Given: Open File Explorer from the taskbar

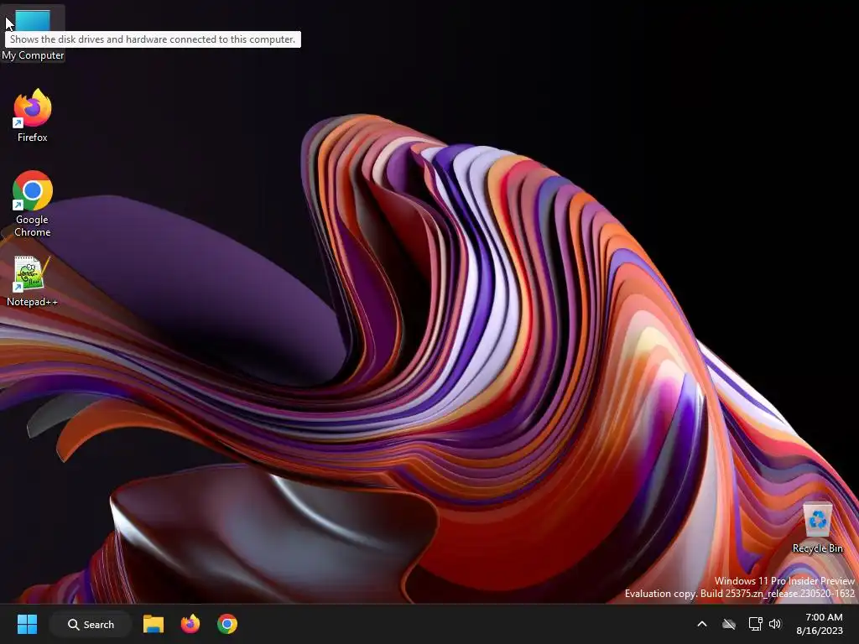Looking at the screenshot, I should [x=154, y=624].
